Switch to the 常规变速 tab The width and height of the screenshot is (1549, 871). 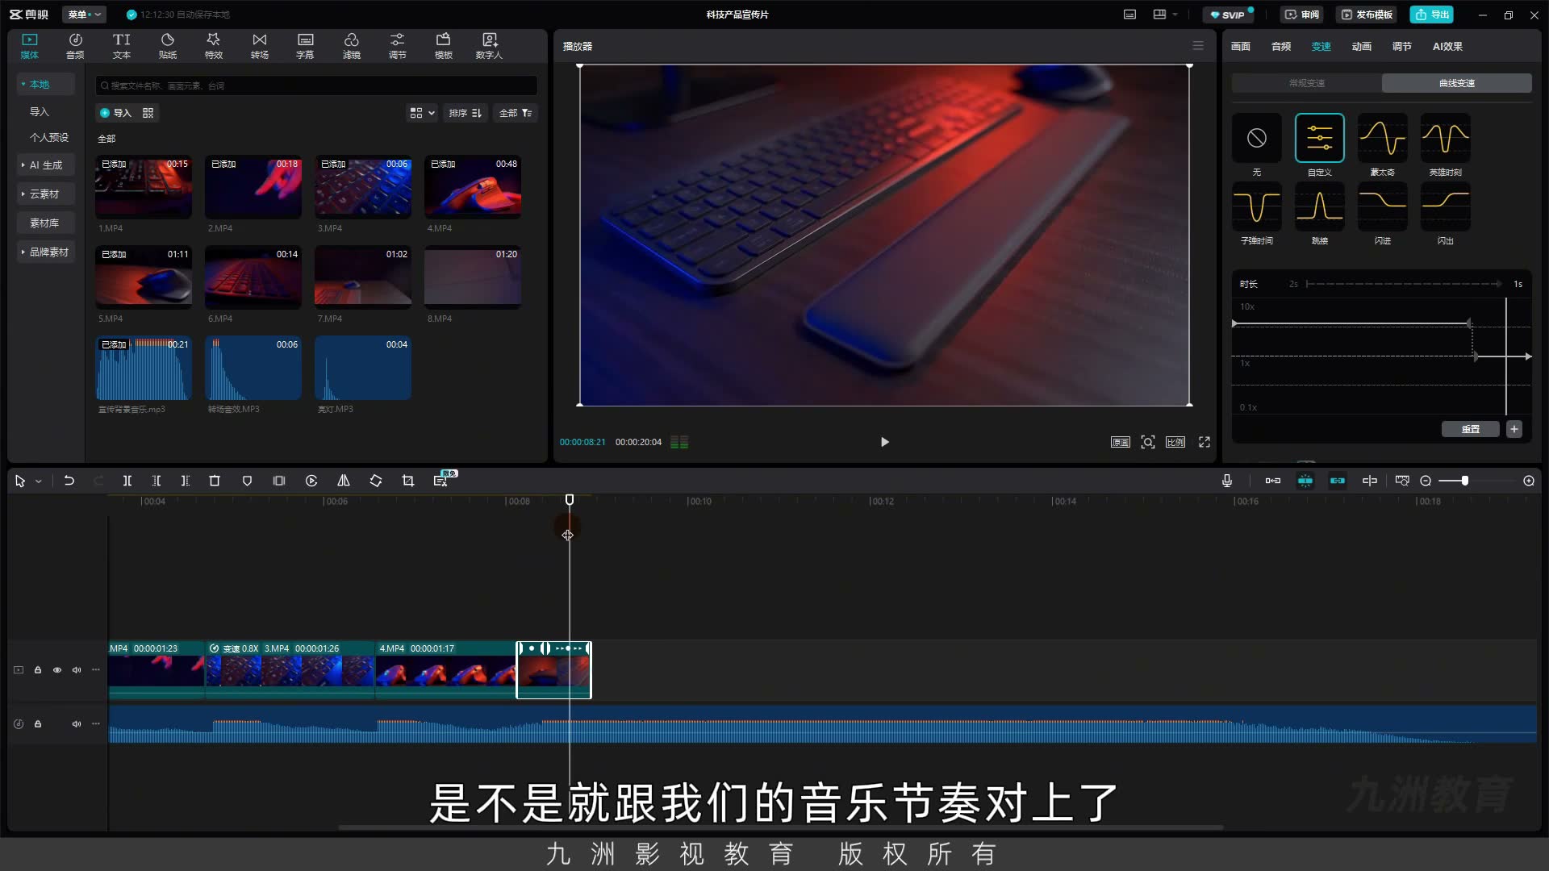(x=1307, y=83)
